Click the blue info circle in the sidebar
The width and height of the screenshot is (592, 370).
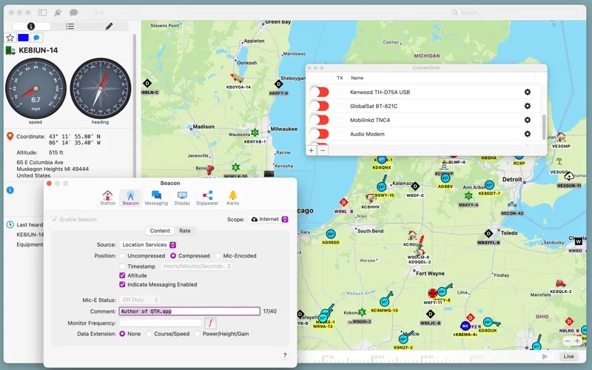pyautogui.click(x=10, y=190)
